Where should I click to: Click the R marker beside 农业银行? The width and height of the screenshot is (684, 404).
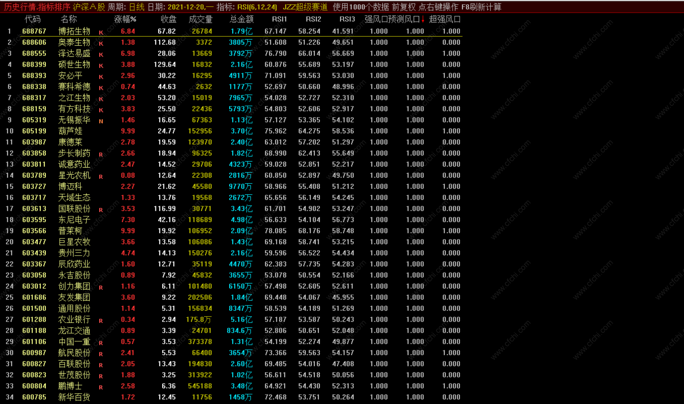101,321
